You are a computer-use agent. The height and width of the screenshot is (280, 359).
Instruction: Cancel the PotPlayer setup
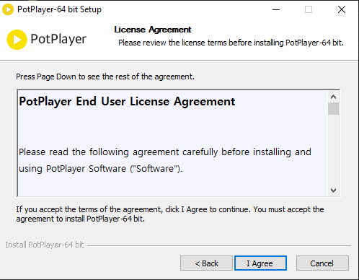[322, 263]
